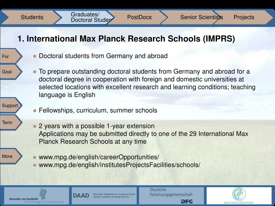
Task: Click the Term side arrow button
Action: click(x=11, y=122)
